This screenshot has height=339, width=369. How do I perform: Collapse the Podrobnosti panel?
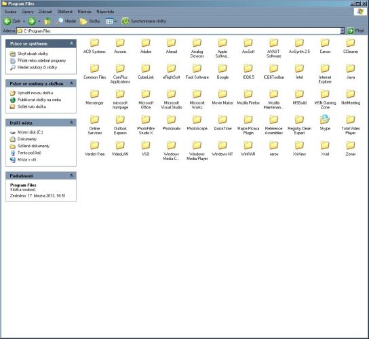[x=71, y=176]
